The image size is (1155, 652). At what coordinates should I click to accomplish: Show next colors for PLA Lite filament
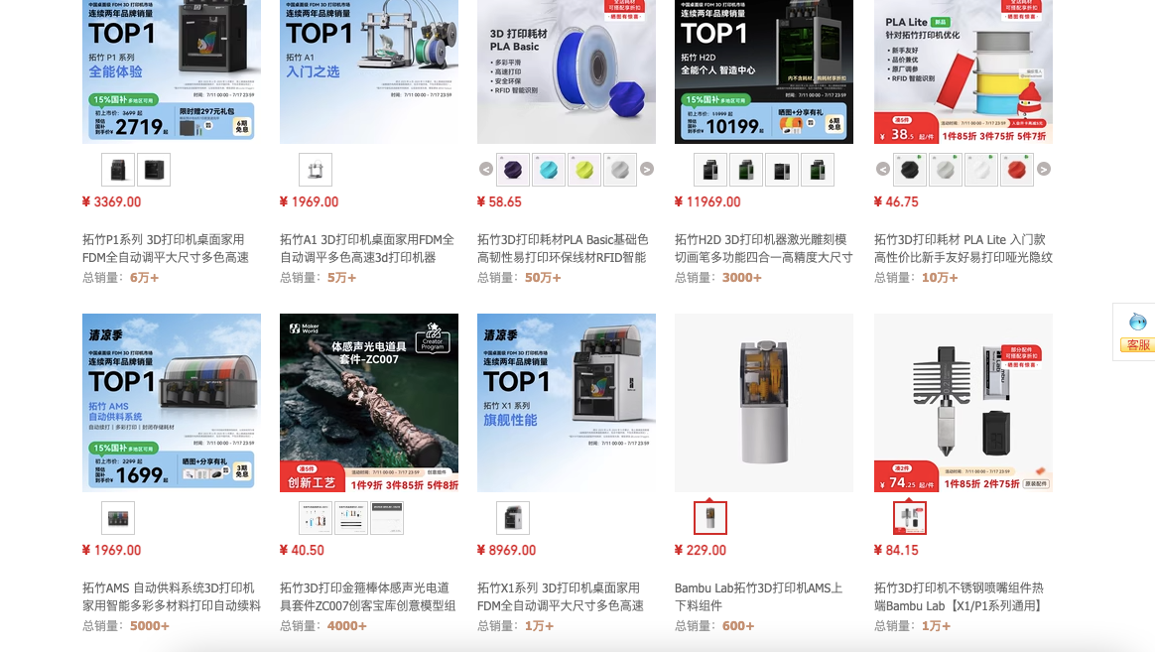click(x=1044, y=170)
